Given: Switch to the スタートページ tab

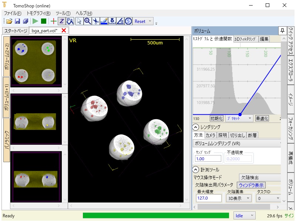Looking at the screenshot, I should (16, 31).
